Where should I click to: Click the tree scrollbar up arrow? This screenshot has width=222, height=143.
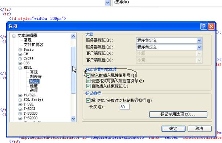74,36
